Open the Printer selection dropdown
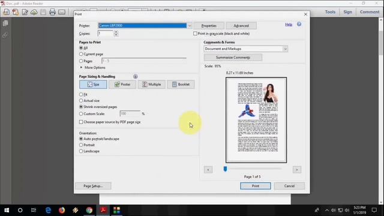384x216 pixels. 190,25
